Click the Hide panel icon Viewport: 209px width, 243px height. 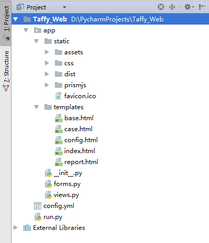202,7
